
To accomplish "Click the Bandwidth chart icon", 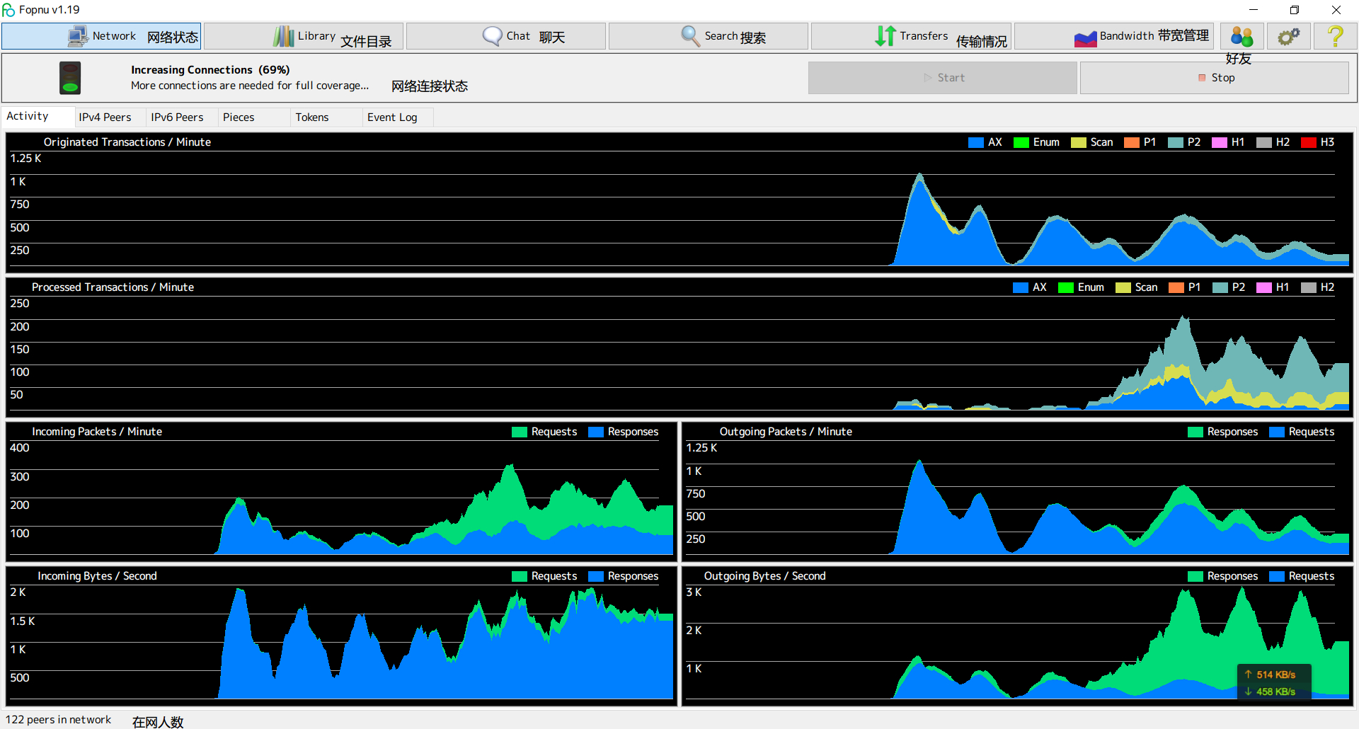I will [1084, 38].
